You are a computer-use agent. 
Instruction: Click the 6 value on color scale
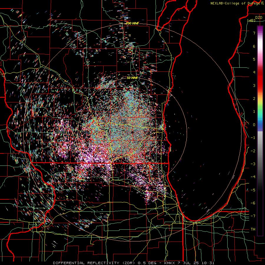(x=254, y=46)
